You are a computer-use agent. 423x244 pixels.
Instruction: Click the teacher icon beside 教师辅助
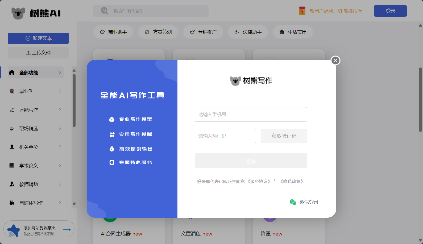click(x=12, y=184)
